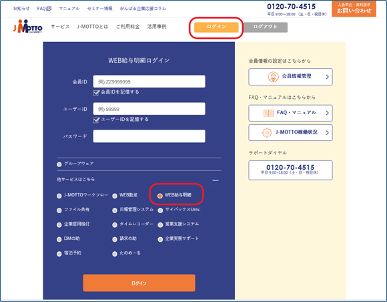Click the support dial 0120-70-4515 box
Viewport: 387px width, 302px height.
click(x=290, y=170)
